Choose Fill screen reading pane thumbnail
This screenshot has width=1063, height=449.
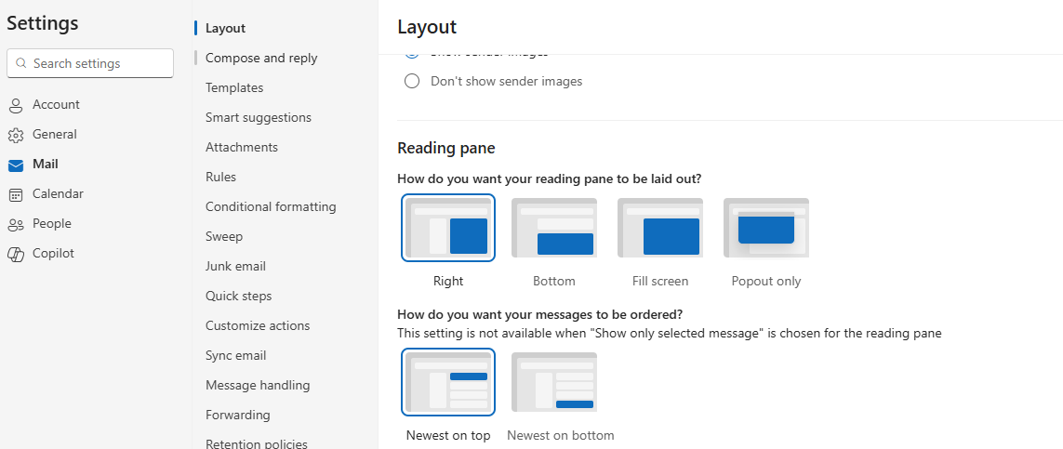tap(659, 228)
